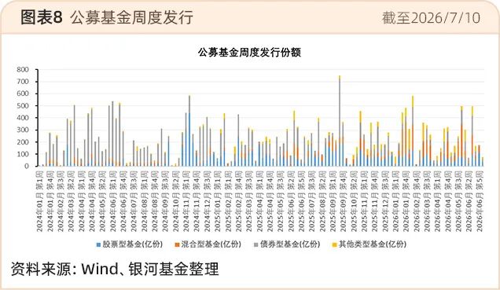Click x-axis label 2024年09月第3周
Screen dimensions: 500x290
[165, 201]
